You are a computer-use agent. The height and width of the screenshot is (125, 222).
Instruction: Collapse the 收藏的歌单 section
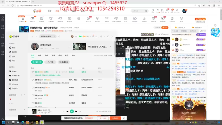[x=24, y=110]
